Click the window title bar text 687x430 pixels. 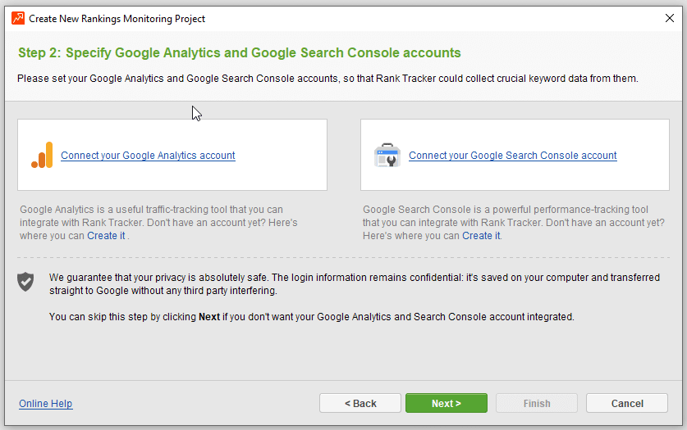point(117,19)
